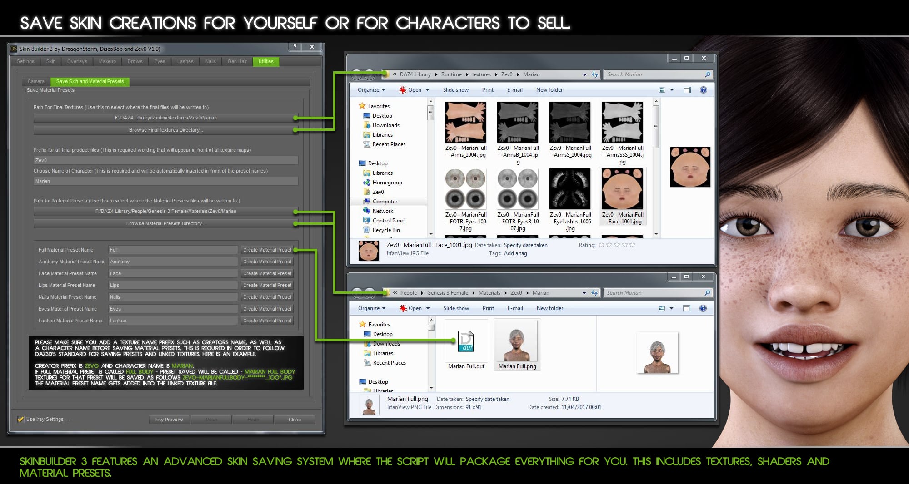Screen dimensions: 909x484
Task: Click the Favorites star icon
Action: click(362, 105)
